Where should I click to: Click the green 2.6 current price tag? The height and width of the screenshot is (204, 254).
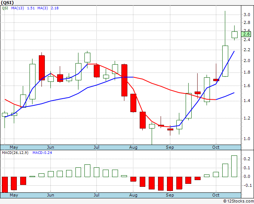point(247,34)
